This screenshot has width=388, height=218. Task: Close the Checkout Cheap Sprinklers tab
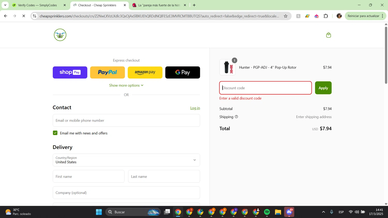[x=125, y=5]
